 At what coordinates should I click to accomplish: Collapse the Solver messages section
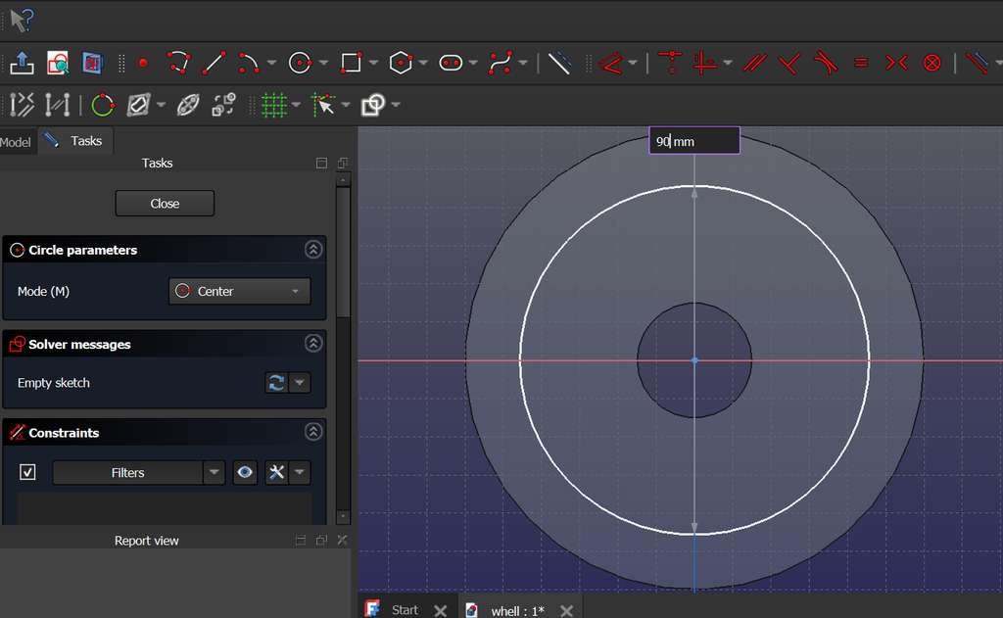(313, 344)
